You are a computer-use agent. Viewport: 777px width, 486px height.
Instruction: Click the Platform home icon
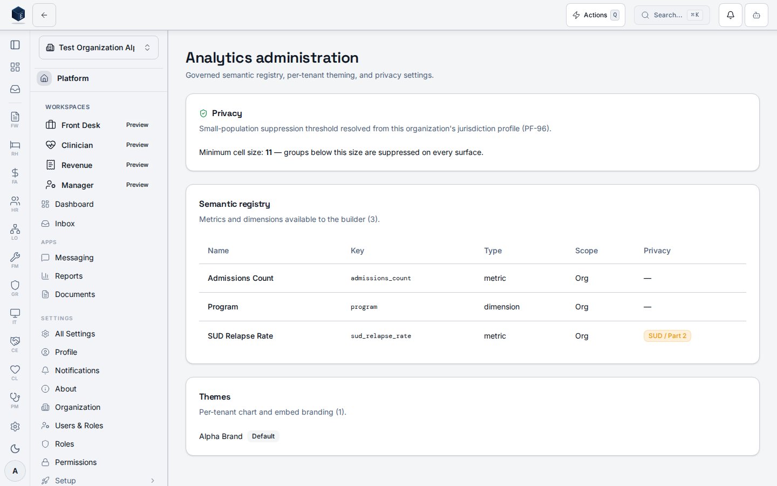tap(44, 78)
